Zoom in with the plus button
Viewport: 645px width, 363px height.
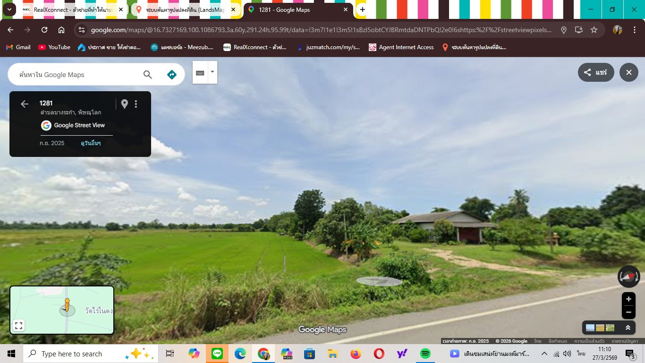tap(628, 299)
